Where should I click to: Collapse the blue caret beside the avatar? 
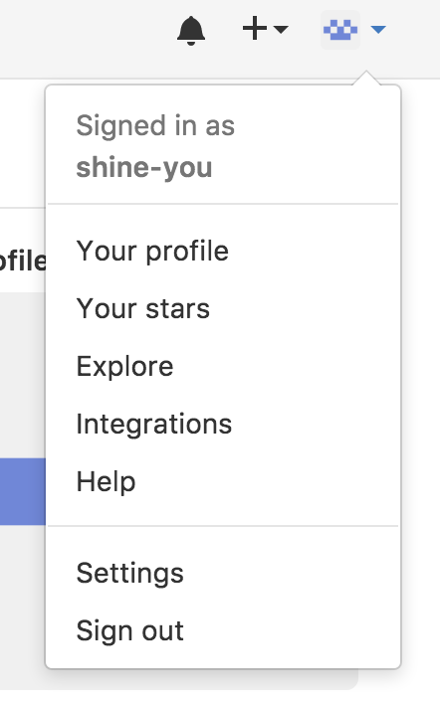378,30
